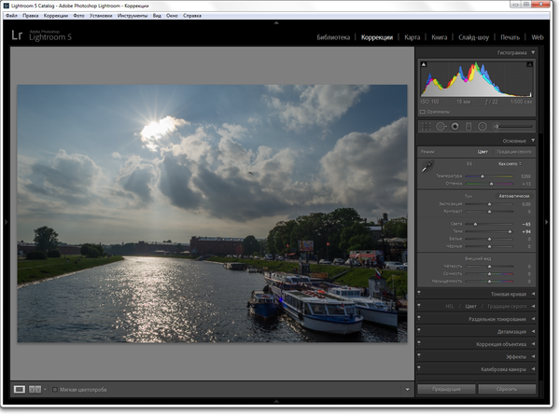Open the Правка menu
Screen dimensions: 560x415
pos(31,16)
